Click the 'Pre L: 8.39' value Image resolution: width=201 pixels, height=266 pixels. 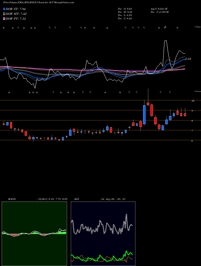(125, 15)
